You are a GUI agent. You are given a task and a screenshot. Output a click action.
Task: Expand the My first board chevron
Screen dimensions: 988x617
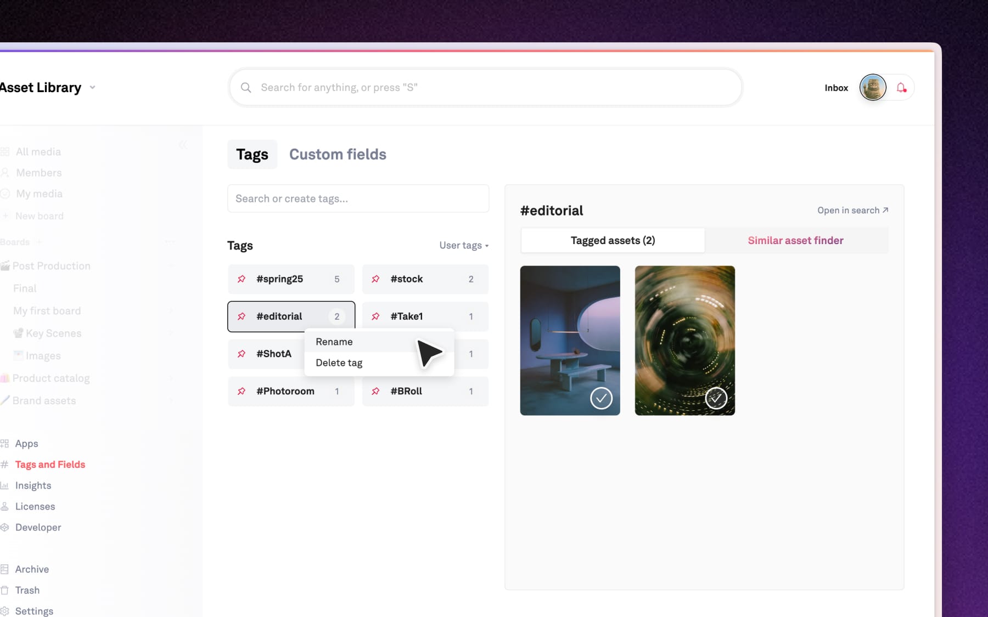tap(171, 311)
